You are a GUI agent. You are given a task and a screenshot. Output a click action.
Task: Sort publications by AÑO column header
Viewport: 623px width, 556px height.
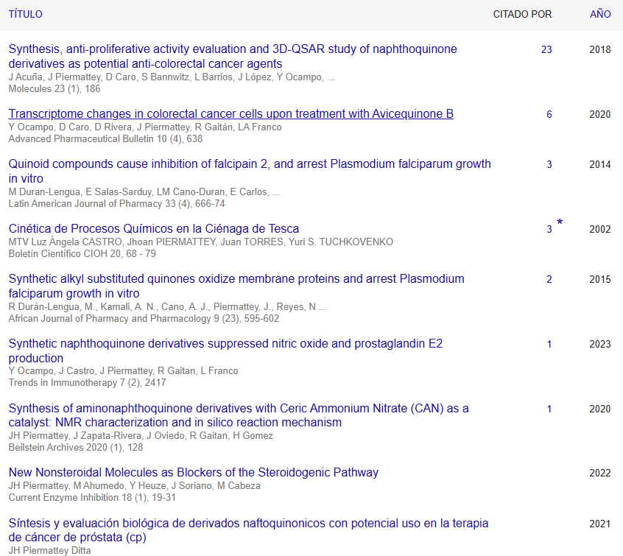click(x=600, y=14)
